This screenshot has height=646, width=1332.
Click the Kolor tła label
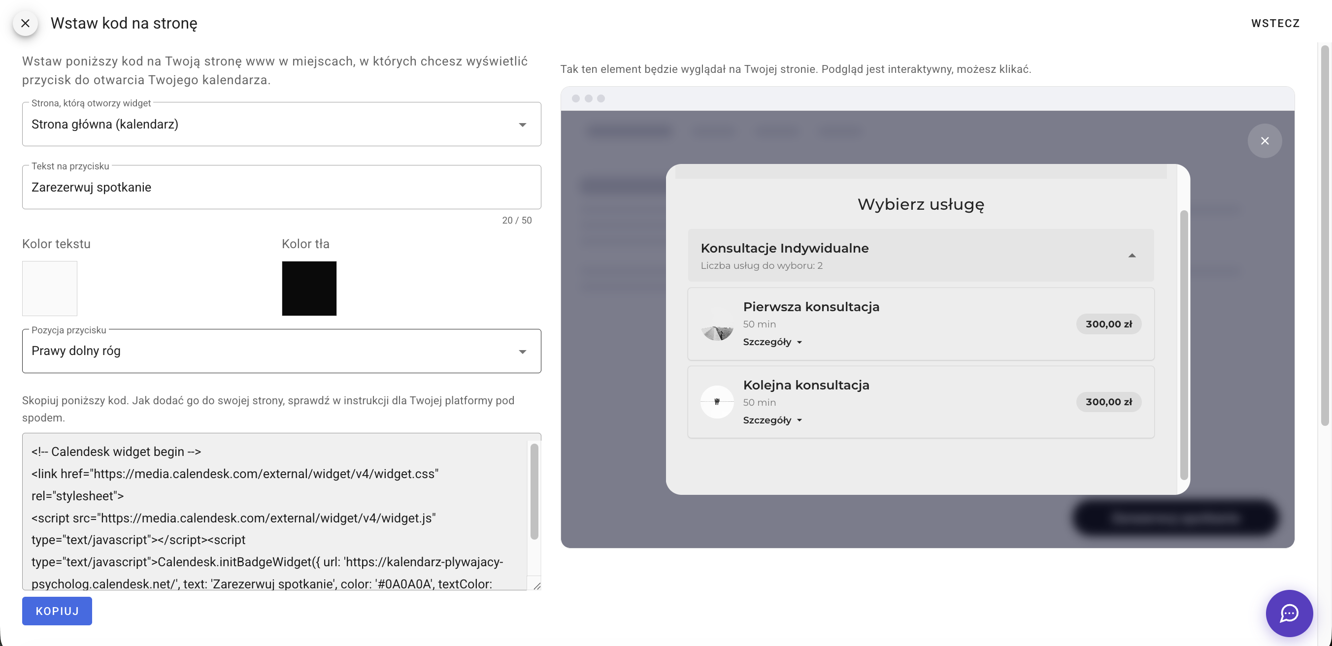pos(305,244)
